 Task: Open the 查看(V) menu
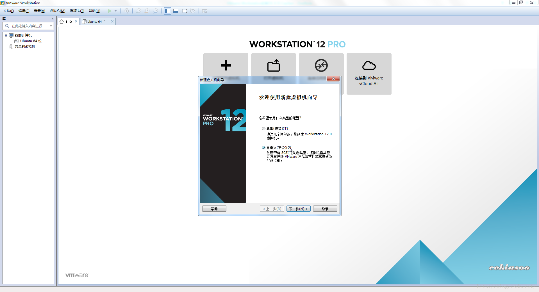pos(39,11)
